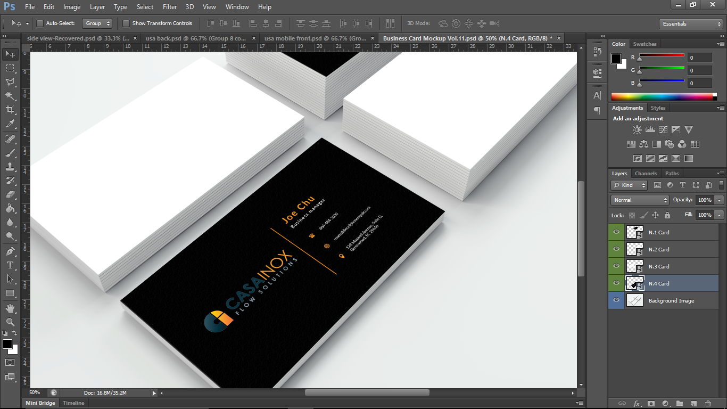Image resolution: width=727 pixels, height=409 pixels.
Task: Enable the Auto-Select checkbox
Action: pos(40,23)
